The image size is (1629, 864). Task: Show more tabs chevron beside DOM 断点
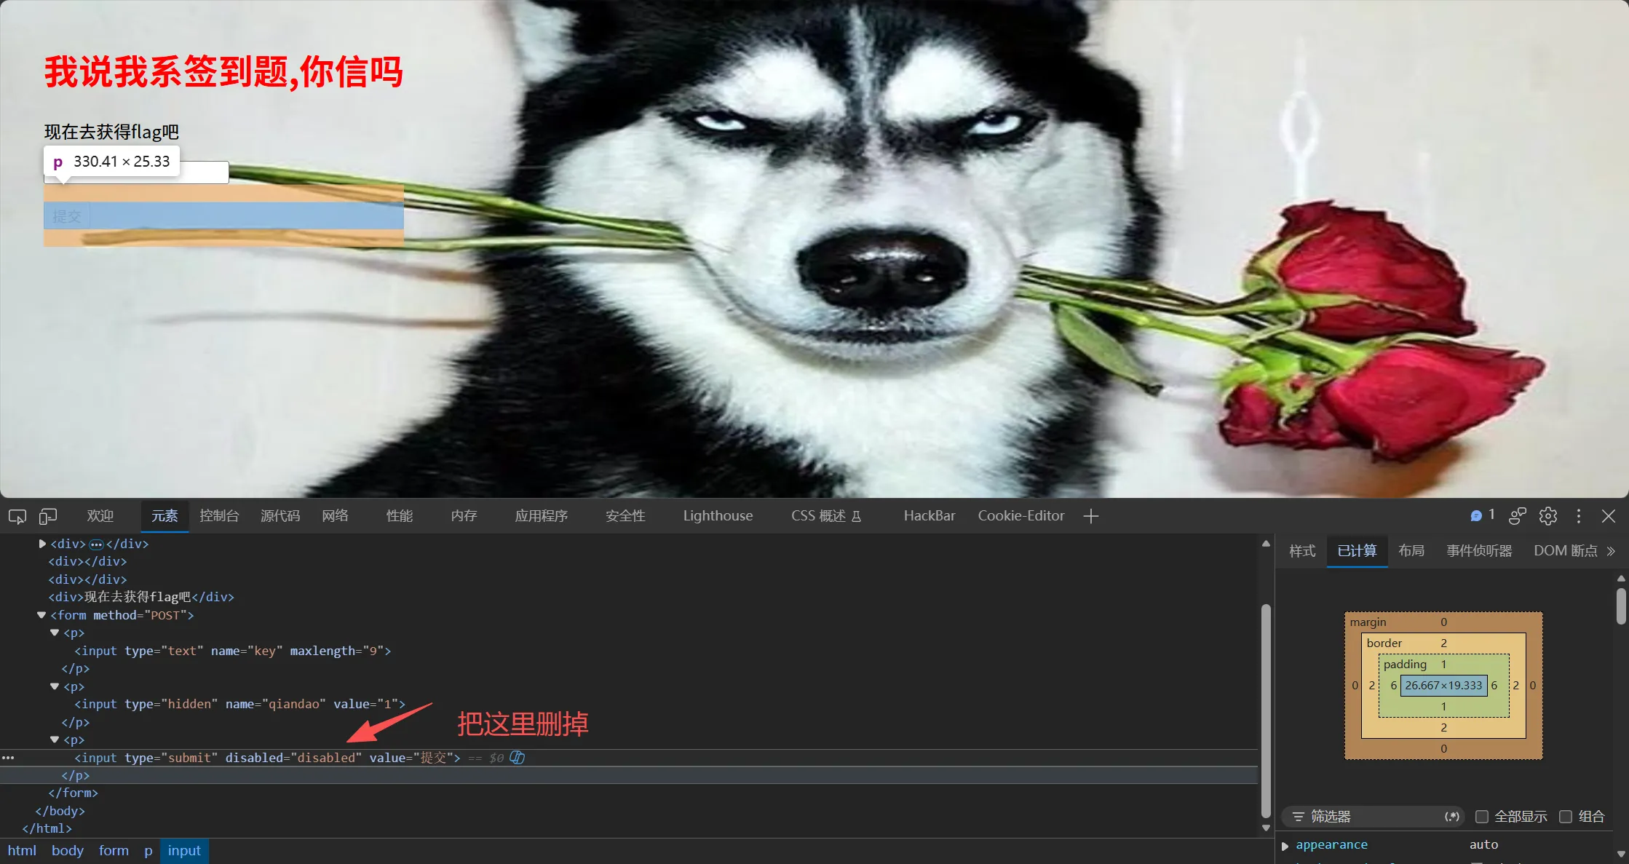[1612, 551]
